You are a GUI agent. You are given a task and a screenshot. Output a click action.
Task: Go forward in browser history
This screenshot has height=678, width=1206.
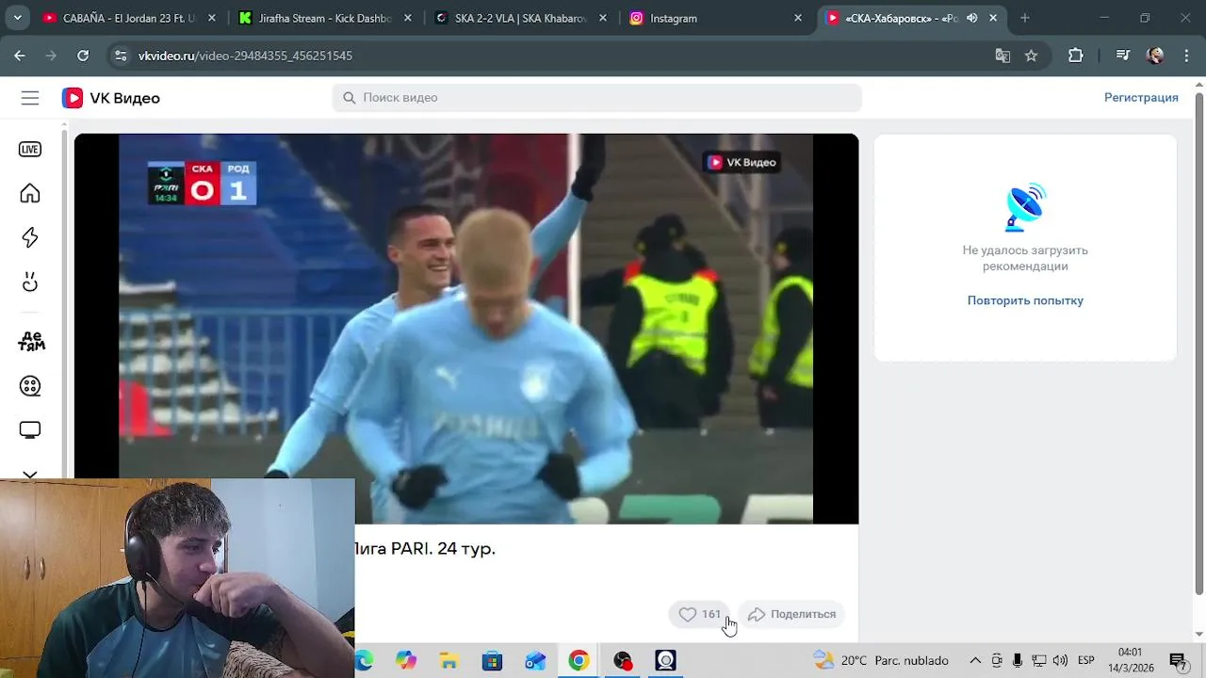tap(51, 56)
